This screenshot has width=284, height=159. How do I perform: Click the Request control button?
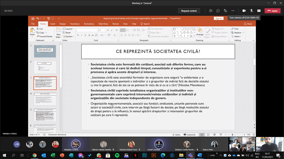[x=189, y=11]
